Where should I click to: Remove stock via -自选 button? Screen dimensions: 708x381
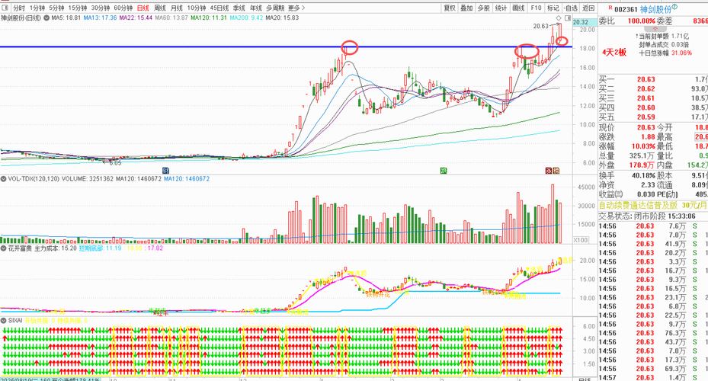point(571,8)
